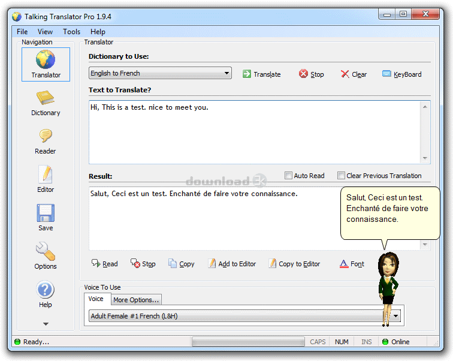Open the English to French dictionary dropdown
The image size is (453, 361).
(160, 73)
